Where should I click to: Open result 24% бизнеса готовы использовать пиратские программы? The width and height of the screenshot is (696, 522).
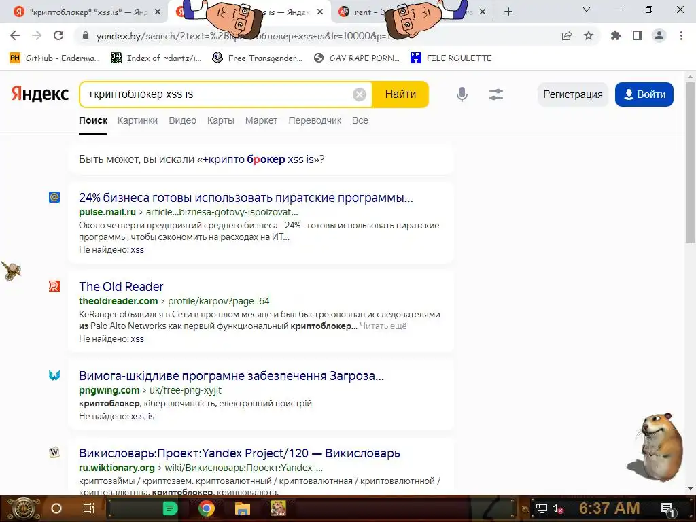[246, 198]
